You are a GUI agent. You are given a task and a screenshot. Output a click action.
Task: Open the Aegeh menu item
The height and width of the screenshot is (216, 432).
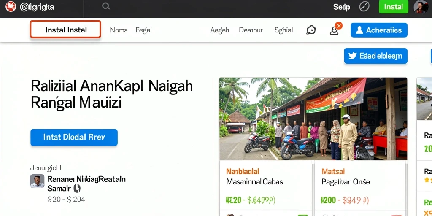(219, 30)
